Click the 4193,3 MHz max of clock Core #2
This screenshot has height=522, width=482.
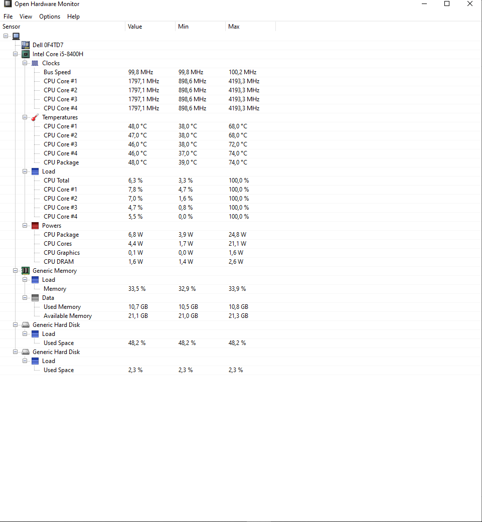pyautogui.click(x=244, y=90)
